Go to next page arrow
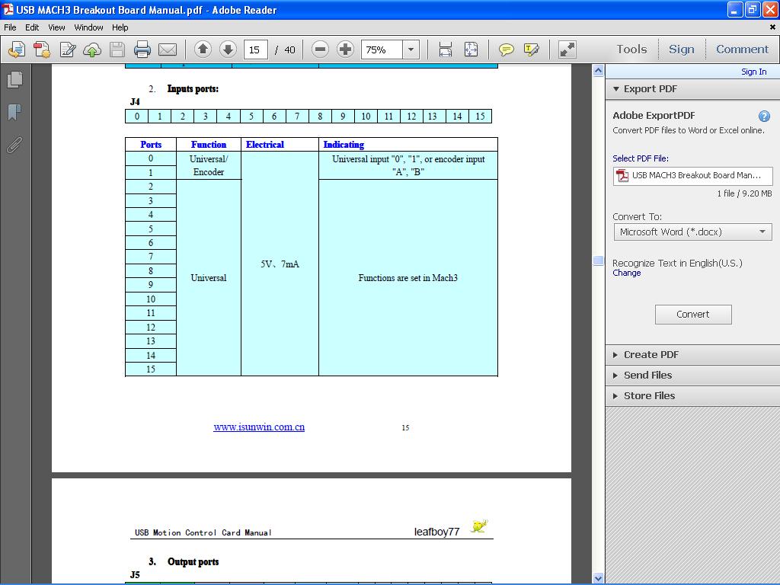Screen dimensions: 780x585 click(x=228, y=50)
